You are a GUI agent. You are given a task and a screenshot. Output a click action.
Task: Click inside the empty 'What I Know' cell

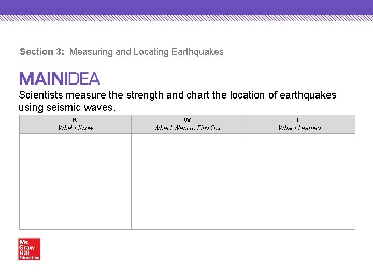75,181
